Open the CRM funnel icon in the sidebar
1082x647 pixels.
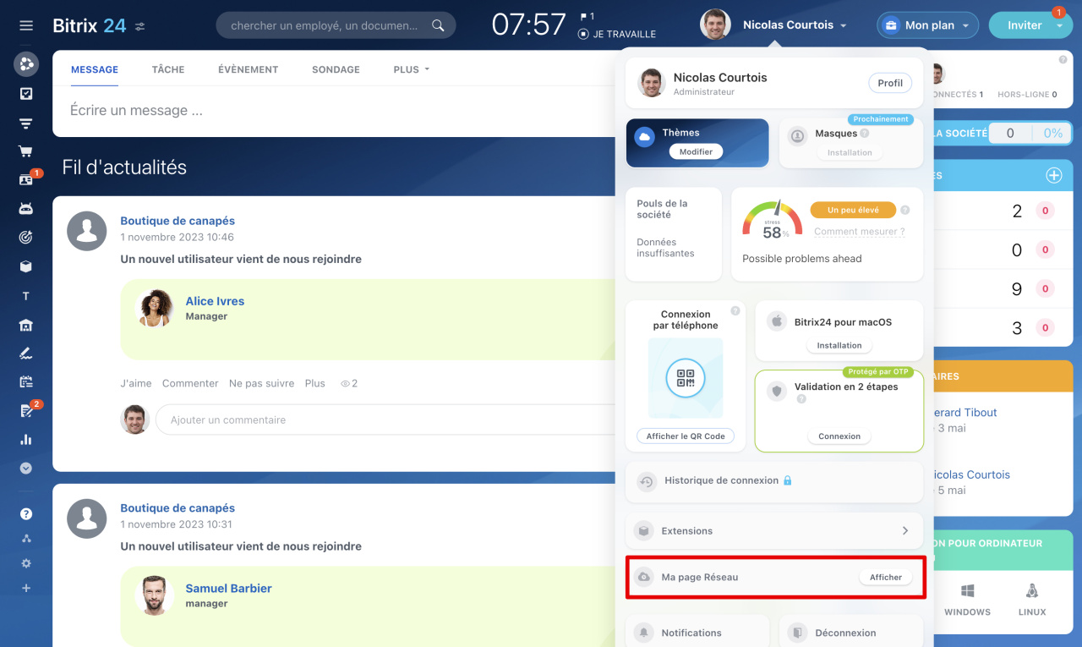(x=26, y=123)
